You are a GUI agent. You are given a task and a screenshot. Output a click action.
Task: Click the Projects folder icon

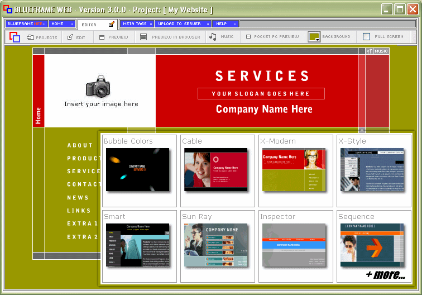click(31, 37)
